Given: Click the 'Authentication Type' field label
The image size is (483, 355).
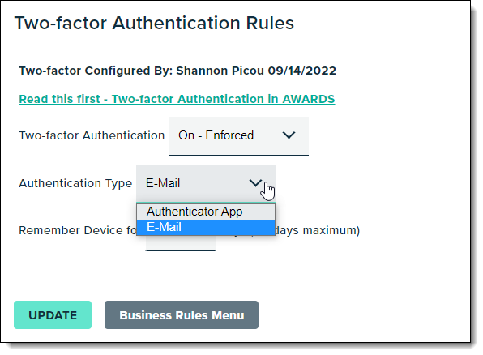Looking at the screenshot, I should [75, 183].
